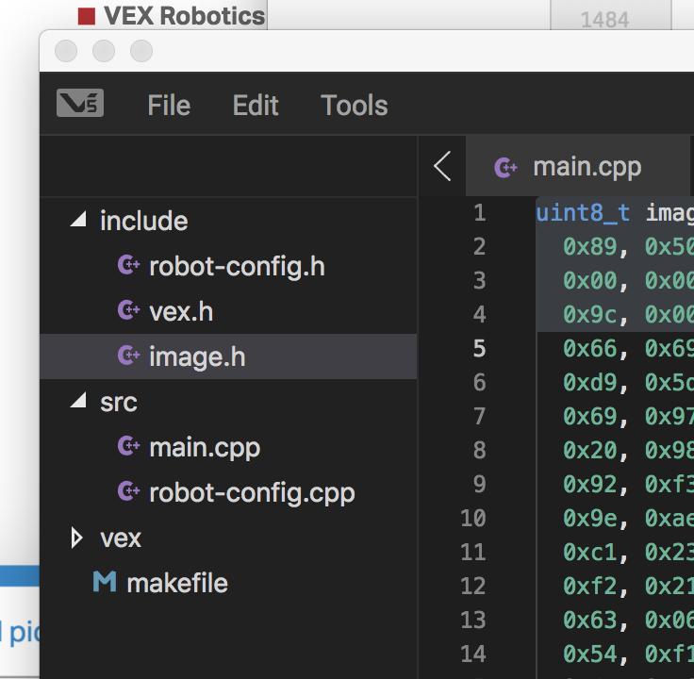Click the C++ icon in main.cpp tab

click(506, 168)
